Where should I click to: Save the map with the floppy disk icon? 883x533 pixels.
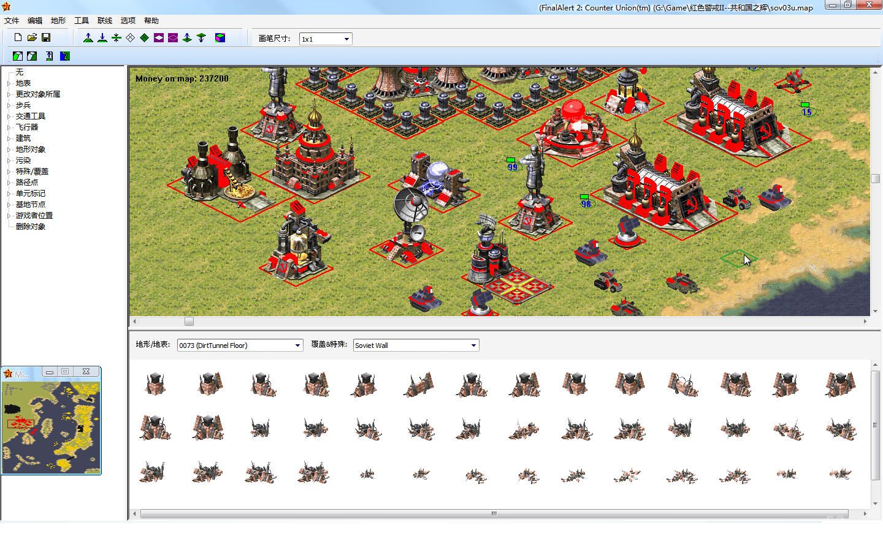[x=46, y=38]
